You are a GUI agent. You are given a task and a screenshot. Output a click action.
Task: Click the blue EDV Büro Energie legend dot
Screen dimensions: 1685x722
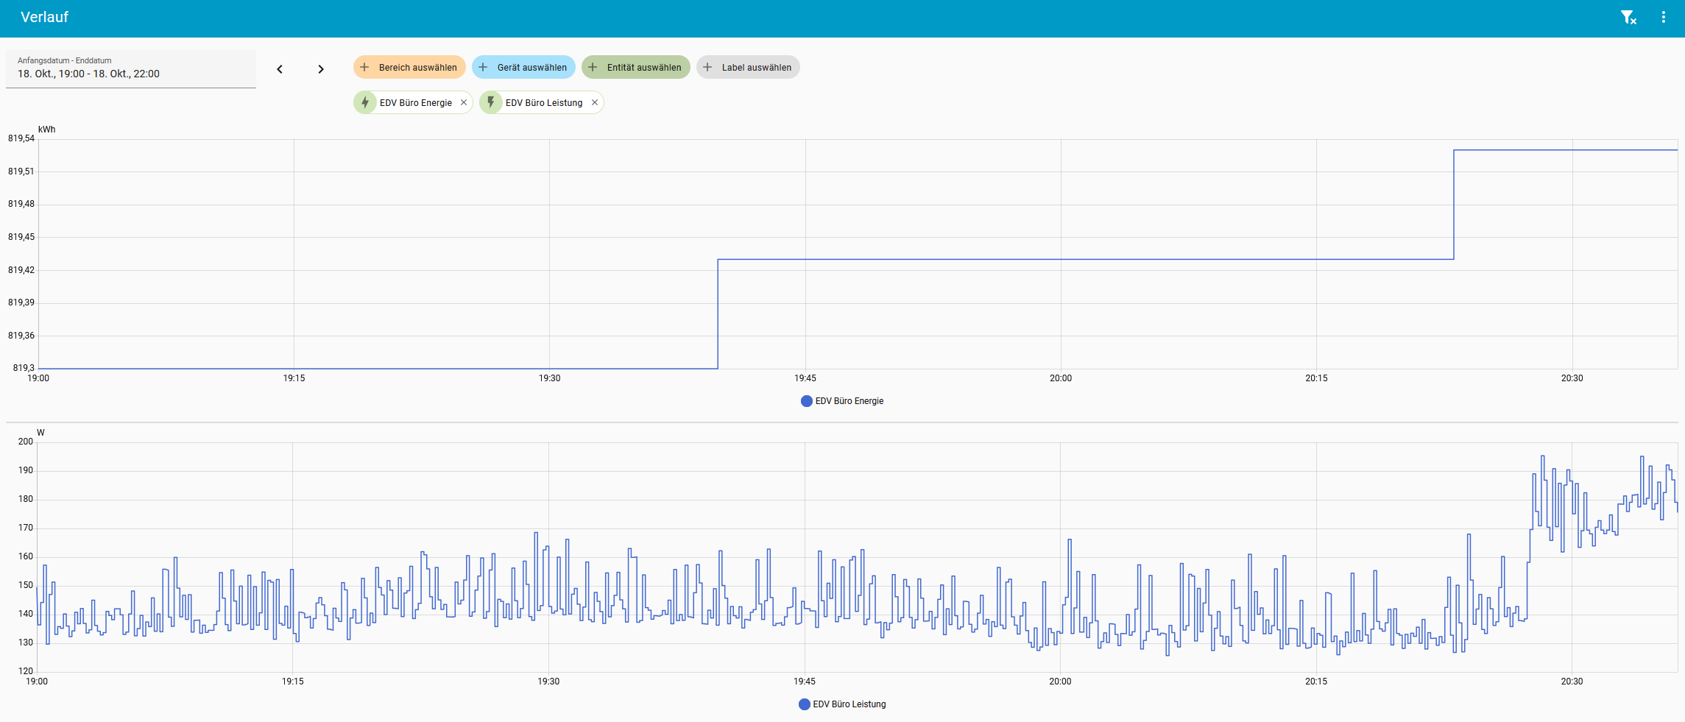point(806,401)
